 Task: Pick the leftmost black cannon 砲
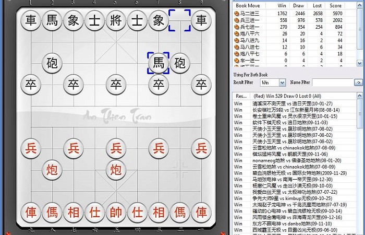click(52, 63)
